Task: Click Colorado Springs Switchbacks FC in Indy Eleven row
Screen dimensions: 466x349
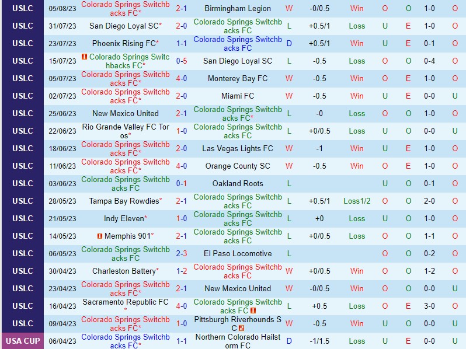Action: 238,219
